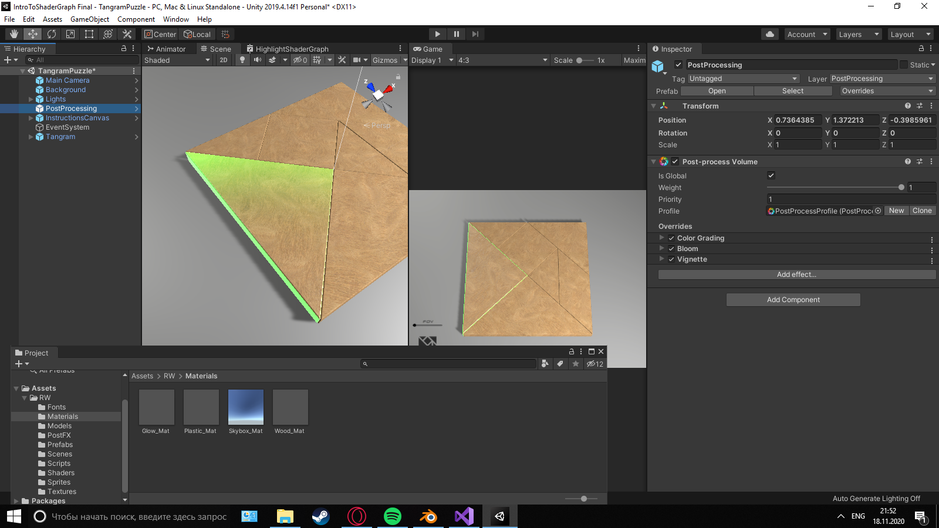Open Steam from taskbar
939x528 pixels.
click(320, 516)
